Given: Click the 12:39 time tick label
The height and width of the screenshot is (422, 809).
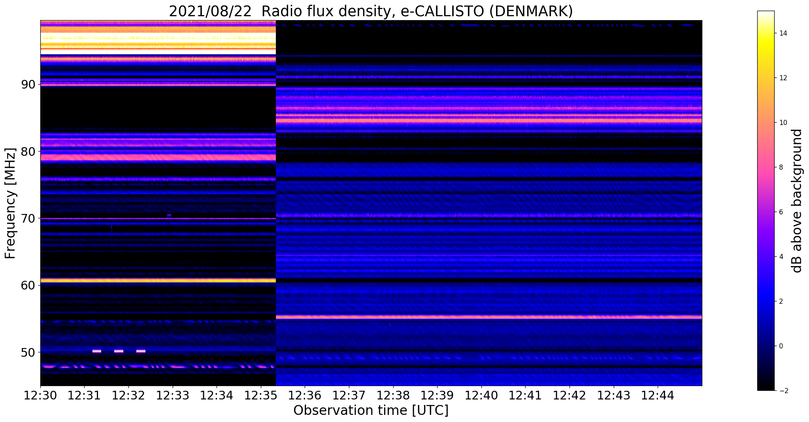Looking at the screenshot, I should coord(437,395).
